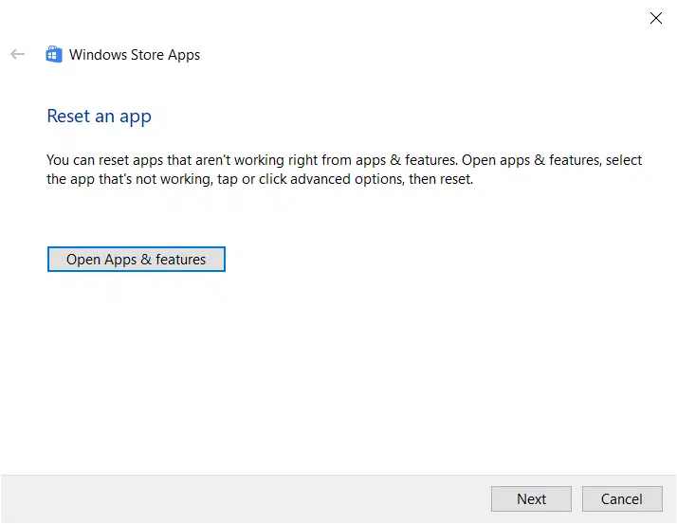
Task: Select the Reset an app heading
Action: [x=99, y=117]
